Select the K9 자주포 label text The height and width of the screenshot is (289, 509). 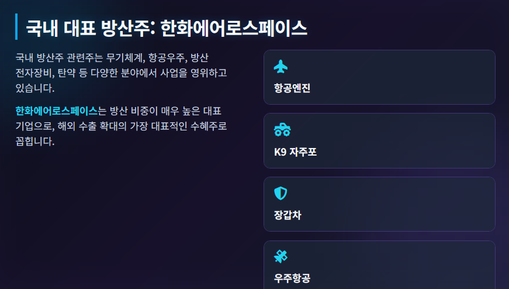(x=295, y=152)
